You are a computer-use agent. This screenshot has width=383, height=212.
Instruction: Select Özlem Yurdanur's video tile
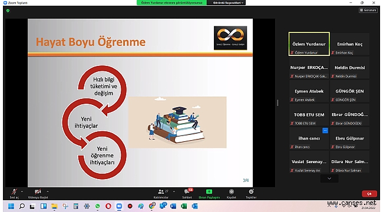point(309,44)
